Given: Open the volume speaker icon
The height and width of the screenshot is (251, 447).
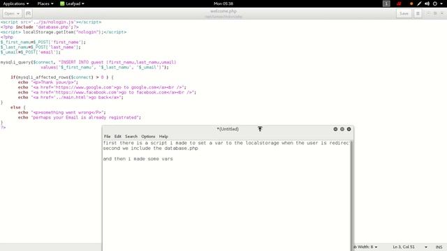Looking at the screenshot, I should [427, 3].
